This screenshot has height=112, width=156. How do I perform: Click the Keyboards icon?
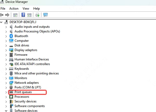pos(11,69)
